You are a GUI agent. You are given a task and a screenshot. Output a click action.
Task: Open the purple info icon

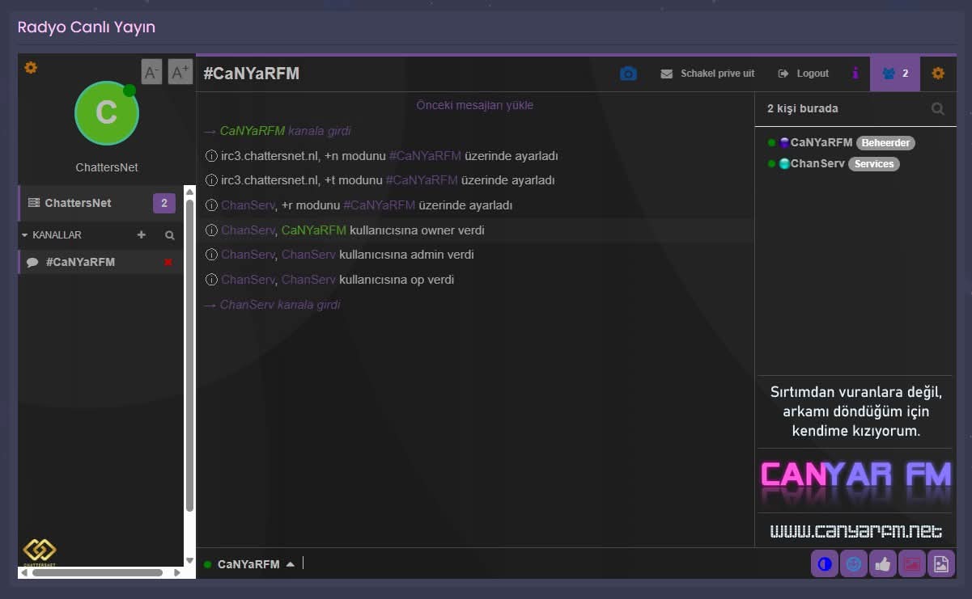855,74
